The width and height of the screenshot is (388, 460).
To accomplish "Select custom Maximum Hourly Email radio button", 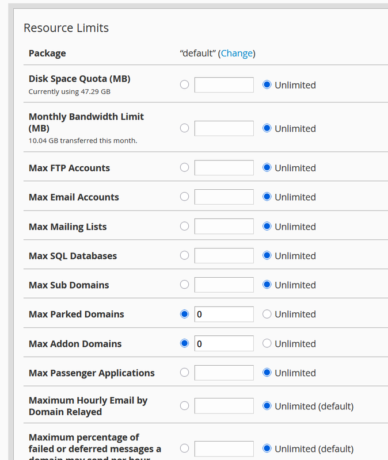I will (184, 406).
